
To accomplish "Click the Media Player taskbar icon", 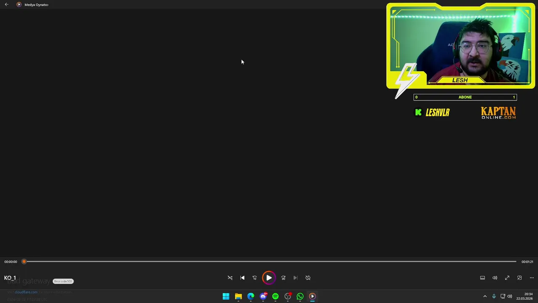I will pos(312,296).
